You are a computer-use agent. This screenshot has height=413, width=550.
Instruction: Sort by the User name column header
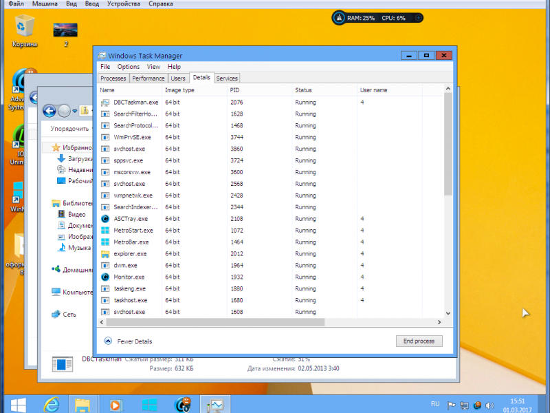click(389, 90)
